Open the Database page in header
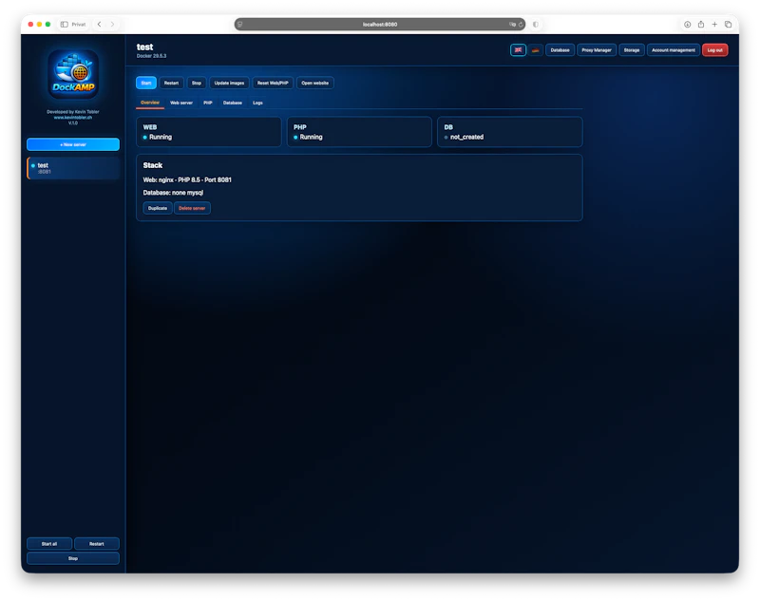The height and width of the screenshot is (601, 760). pos(560,50)
